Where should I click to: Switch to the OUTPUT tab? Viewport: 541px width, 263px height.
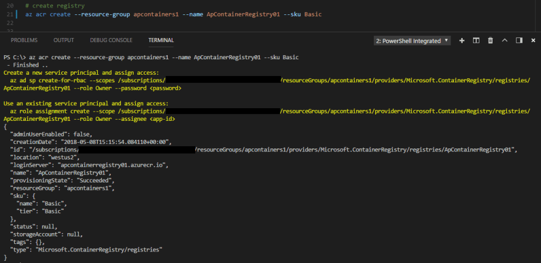coord(63,40)
